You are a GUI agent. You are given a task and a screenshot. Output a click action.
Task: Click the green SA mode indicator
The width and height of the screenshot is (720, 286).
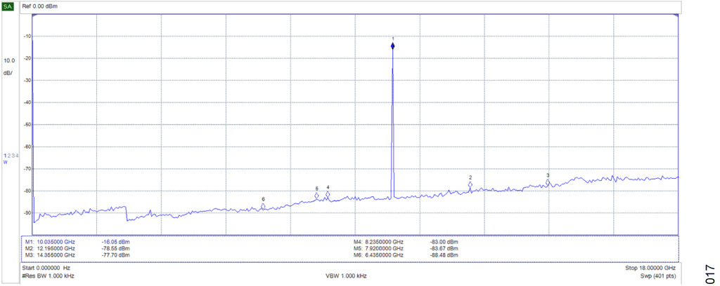click(8, 6)
